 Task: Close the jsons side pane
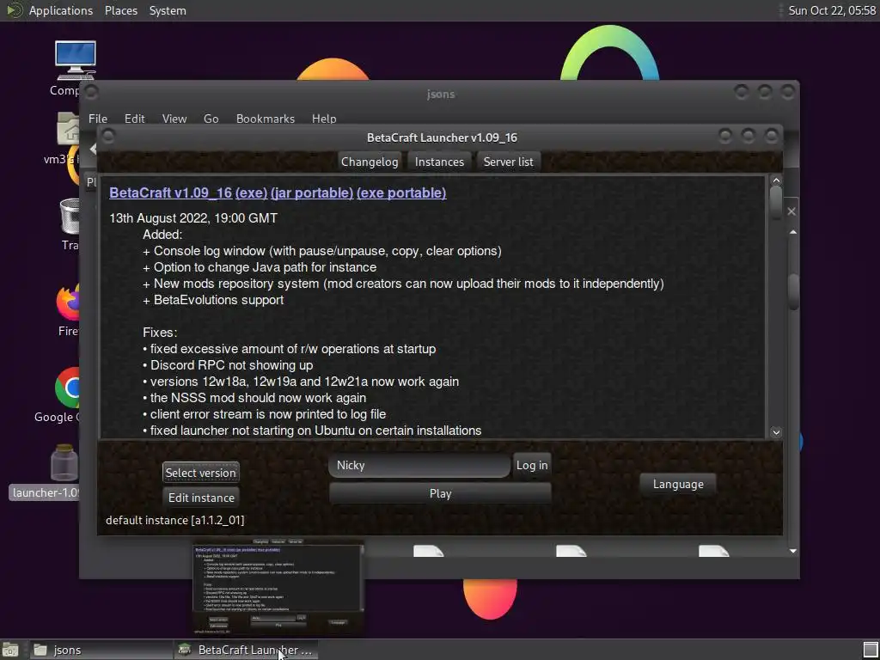tap(791, 211)
